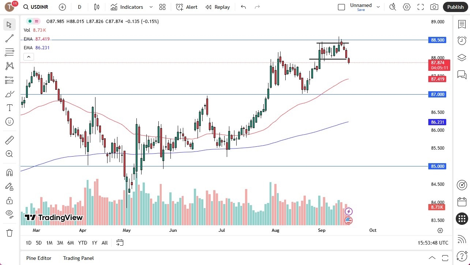Select the YTD time range

point(83,243)
